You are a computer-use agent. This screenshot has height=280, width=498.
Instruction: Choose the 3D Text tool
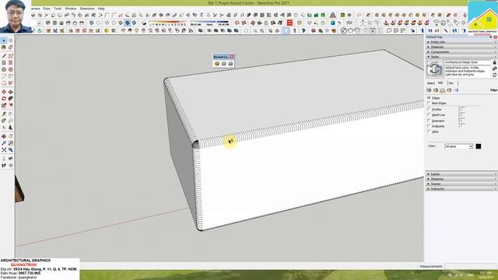[10, 128]
